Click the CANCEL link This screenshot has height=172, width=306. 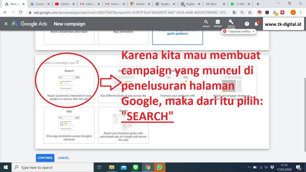63,158
